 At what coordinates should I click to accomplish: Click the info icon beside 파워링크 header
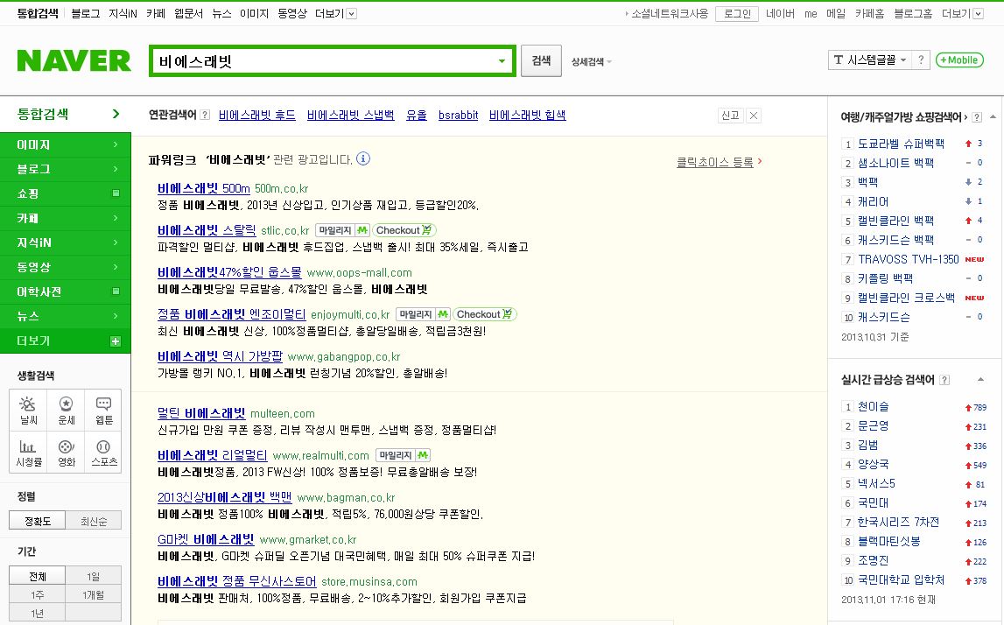click(x=363, y=158)
